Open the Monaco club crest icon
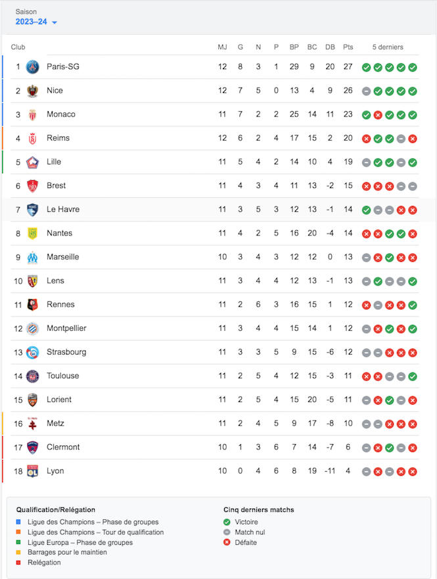 pos(32,115)
